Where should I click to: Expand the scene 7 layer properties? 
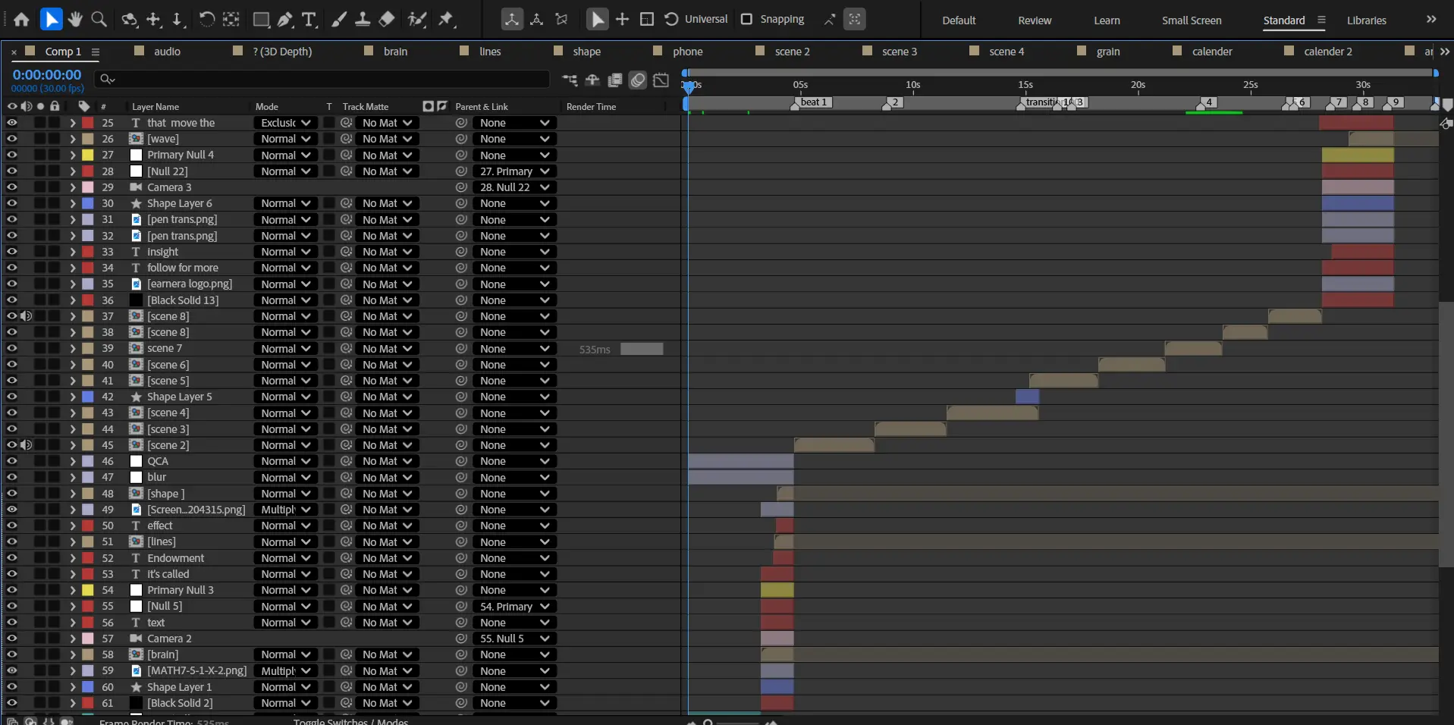tap(73, 349)
